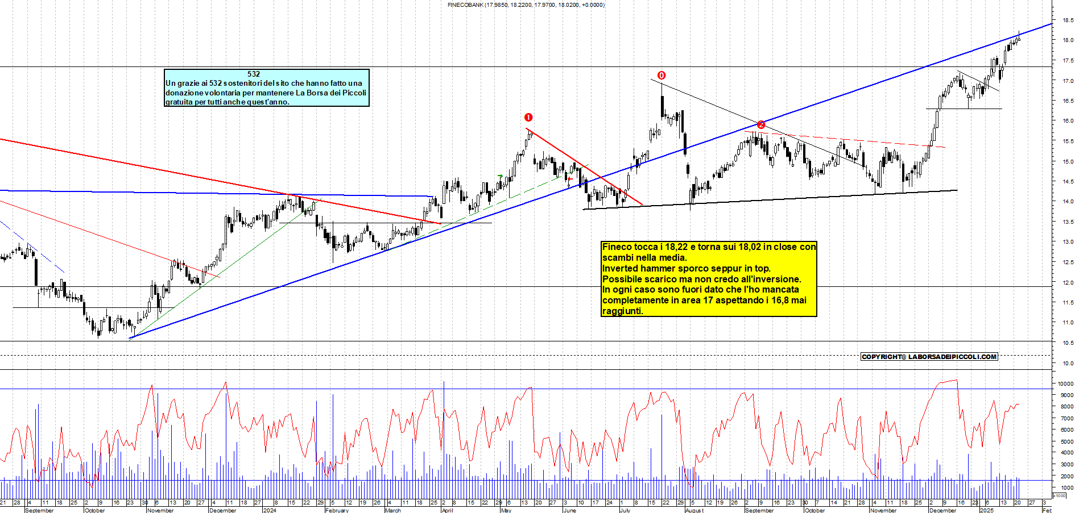Click the 7000 volume axis label

coord(1066,419)
